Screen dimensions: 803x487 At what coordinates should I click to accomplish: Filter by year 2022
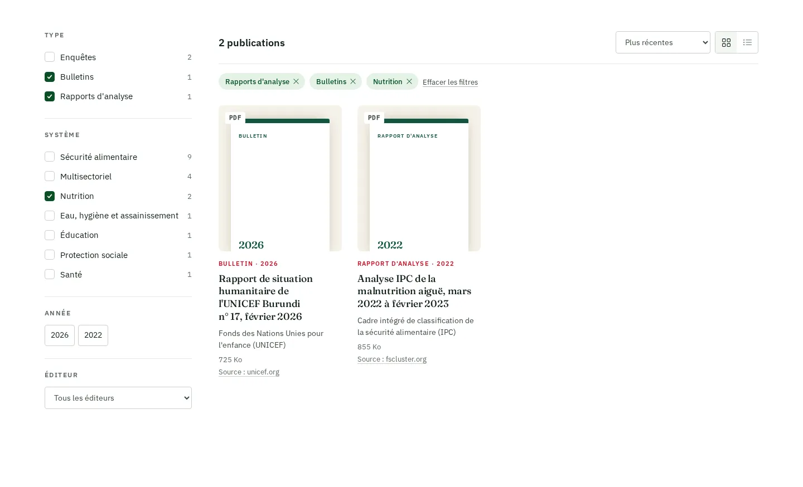click(93, 335)
